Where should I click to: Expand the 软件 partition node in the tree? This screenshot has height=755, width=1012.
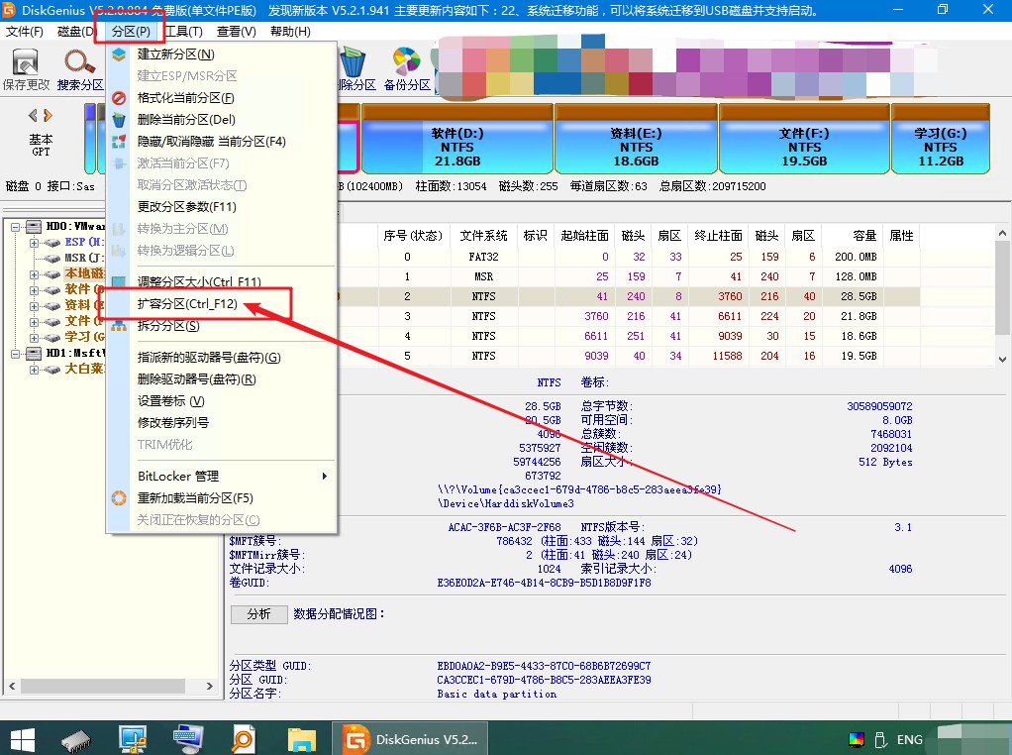(33, 288)
